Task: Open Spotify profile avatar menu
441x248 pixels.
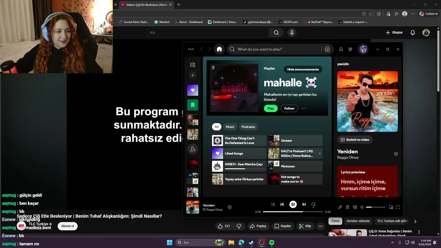Action: (363, 49)
